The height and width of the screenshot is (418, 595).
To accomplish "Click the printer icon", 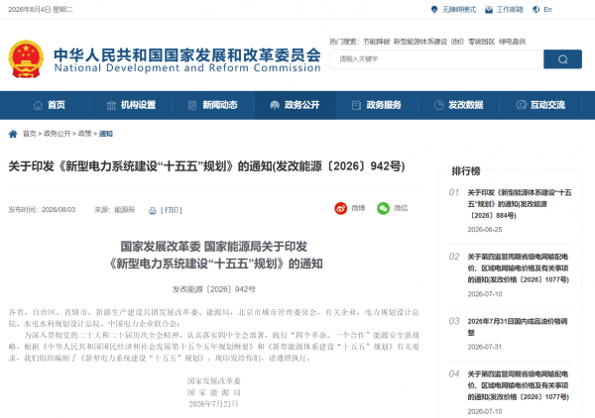I will pos(153,211).
